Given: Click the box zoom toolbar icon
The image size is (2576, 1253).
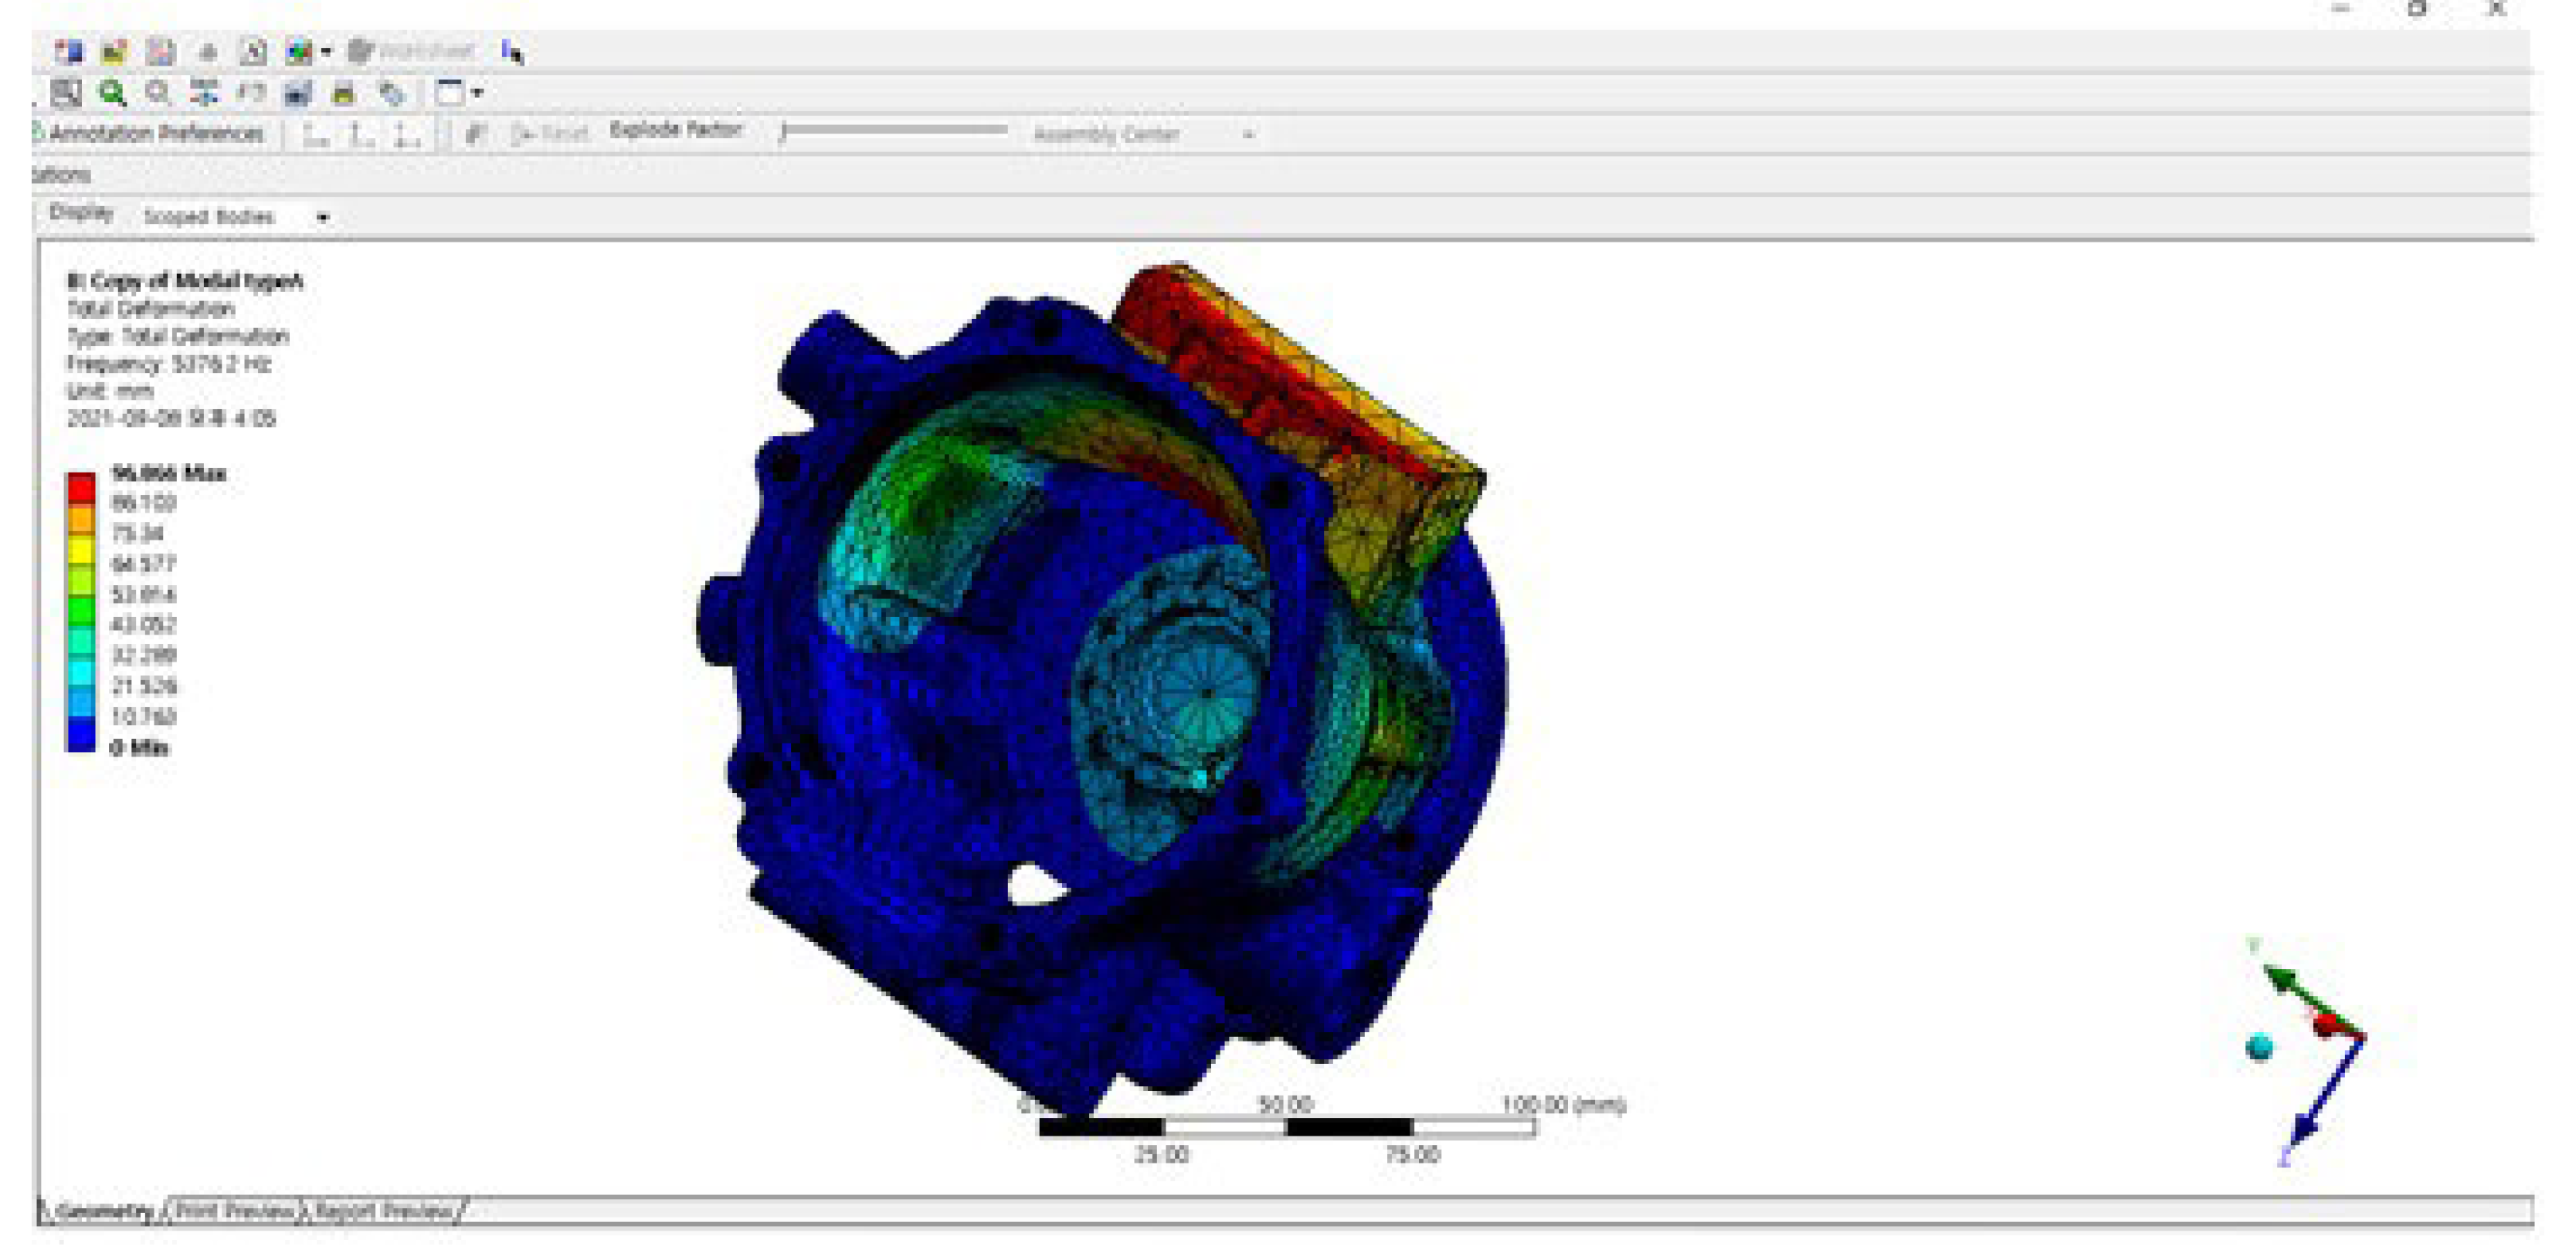Looking at the screenshot, I should tap(66, 93).
